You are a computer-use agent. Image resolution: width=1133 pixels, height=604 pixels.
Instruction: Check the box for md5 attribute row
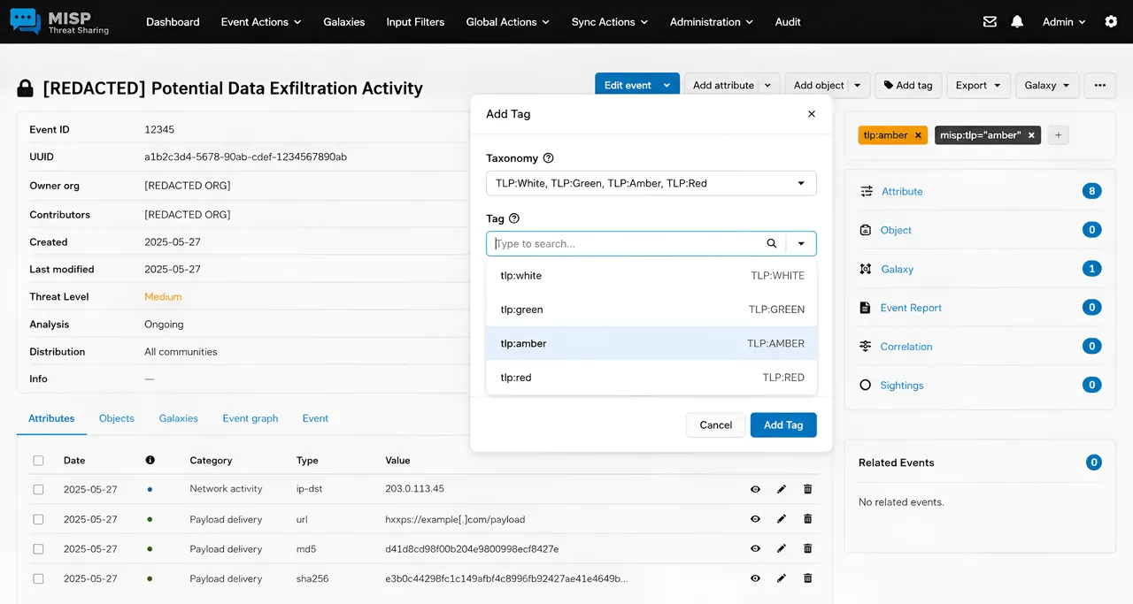point(38,549)
